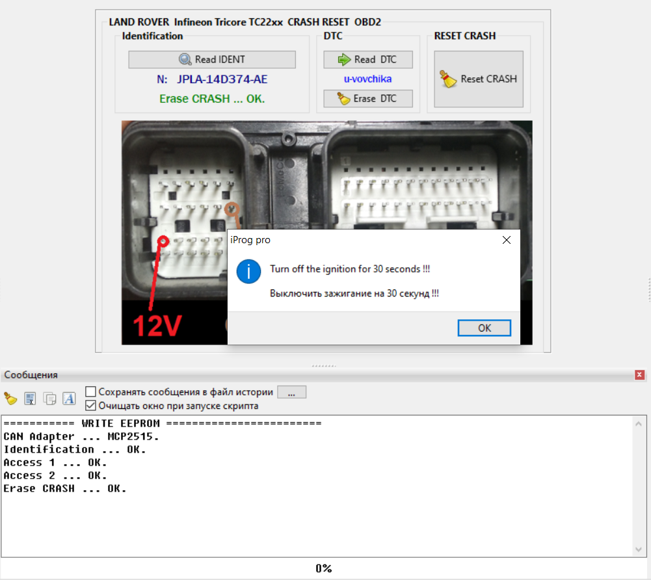The height and width of the screenshot is (580, 651).
Task: Open the u-vovchika link
Action: [367, 79]
